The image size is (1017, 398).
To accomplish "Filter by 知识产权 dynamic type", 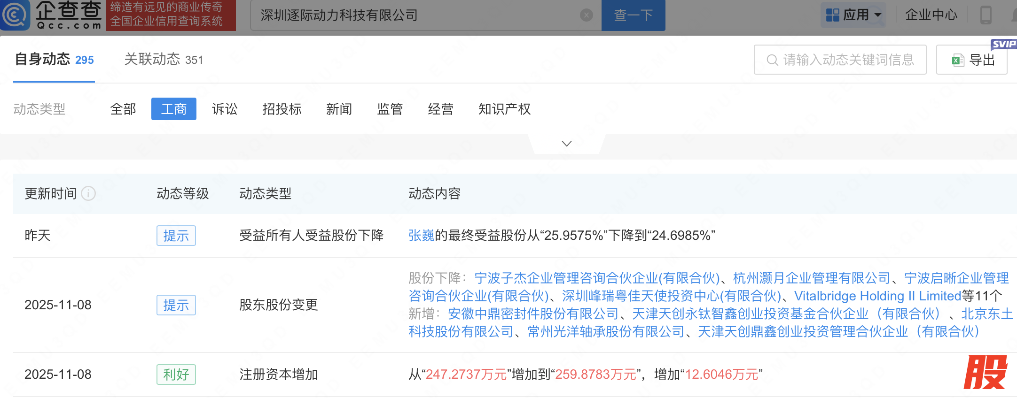I will click(504, 109).
